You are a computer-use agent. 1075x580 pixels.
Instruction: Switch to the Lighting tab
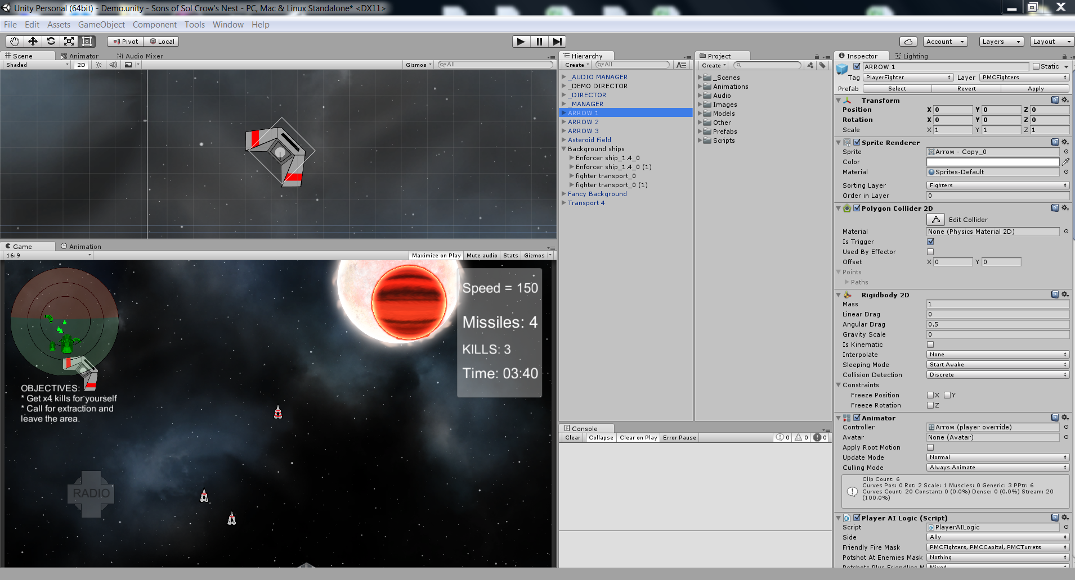(911, 56)
